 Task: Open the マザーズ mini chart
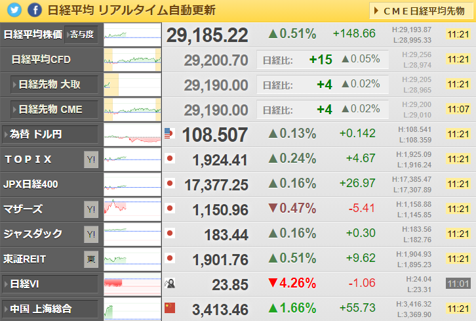pos(132,209)
